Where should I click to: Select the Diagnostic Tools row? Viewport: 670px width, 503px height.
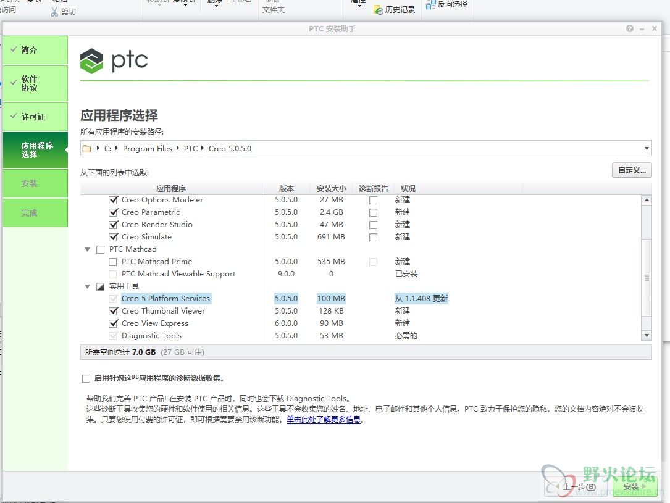coord(361,336)
